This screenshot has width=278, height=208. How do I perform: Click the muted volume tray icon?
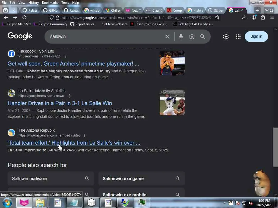pos(251,203)
